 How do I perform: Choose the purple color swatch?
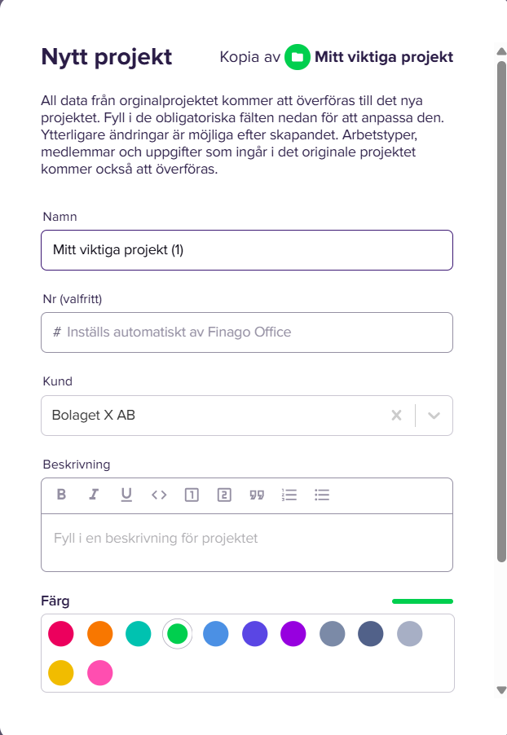tap(293, 634)
